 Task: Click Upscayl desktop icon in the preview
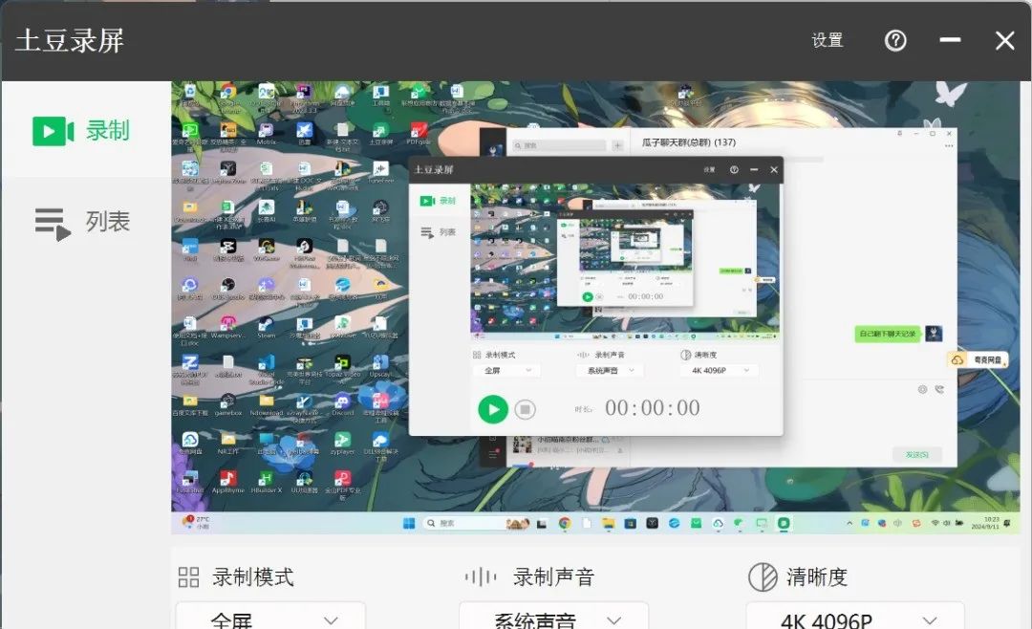(x=379, y=365)
